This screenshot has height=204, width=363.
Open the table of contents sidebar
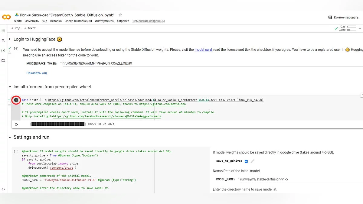pos(3,31)
